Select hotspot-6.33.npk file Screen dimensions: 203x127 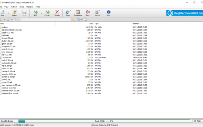click(9, 46)
